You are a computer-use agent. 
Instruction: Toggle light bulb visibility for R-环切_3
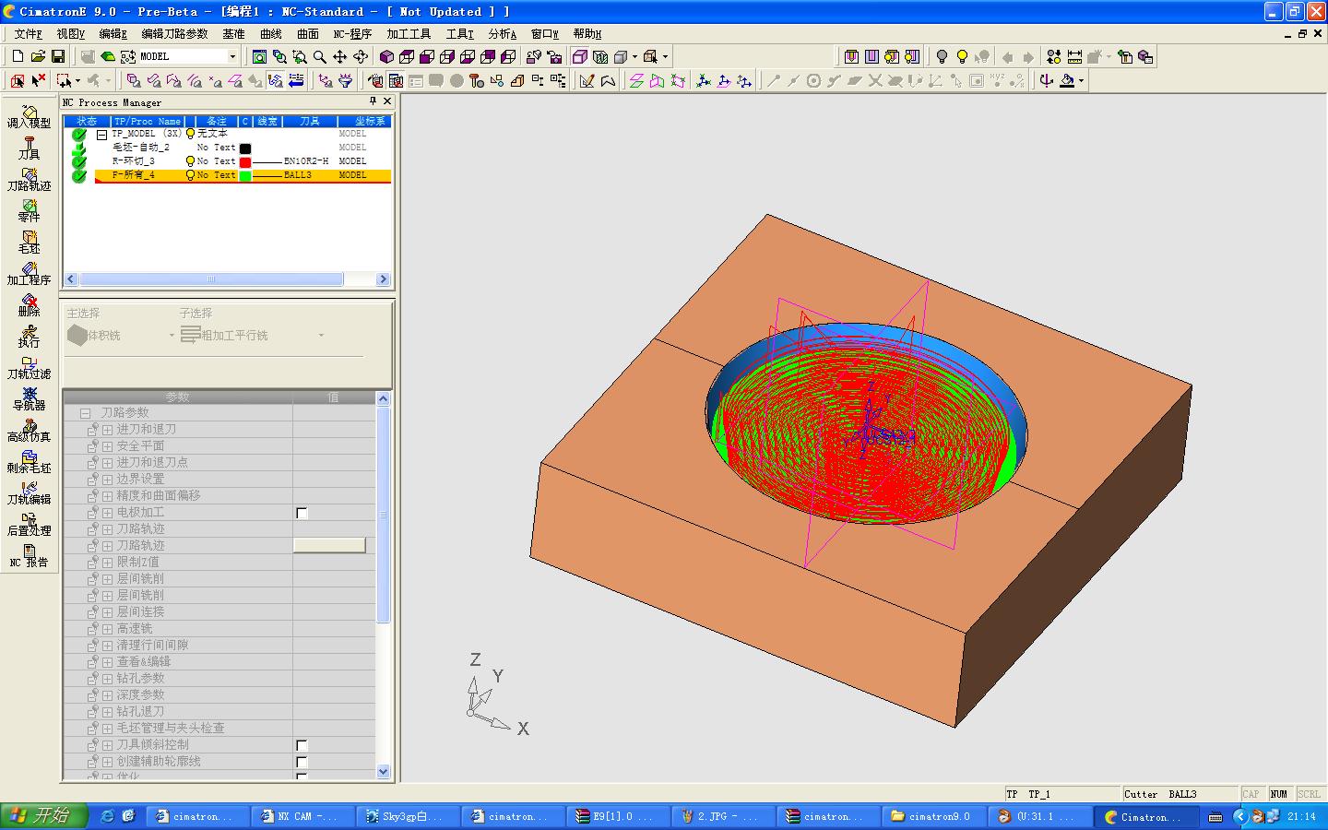tap(190, 161)
